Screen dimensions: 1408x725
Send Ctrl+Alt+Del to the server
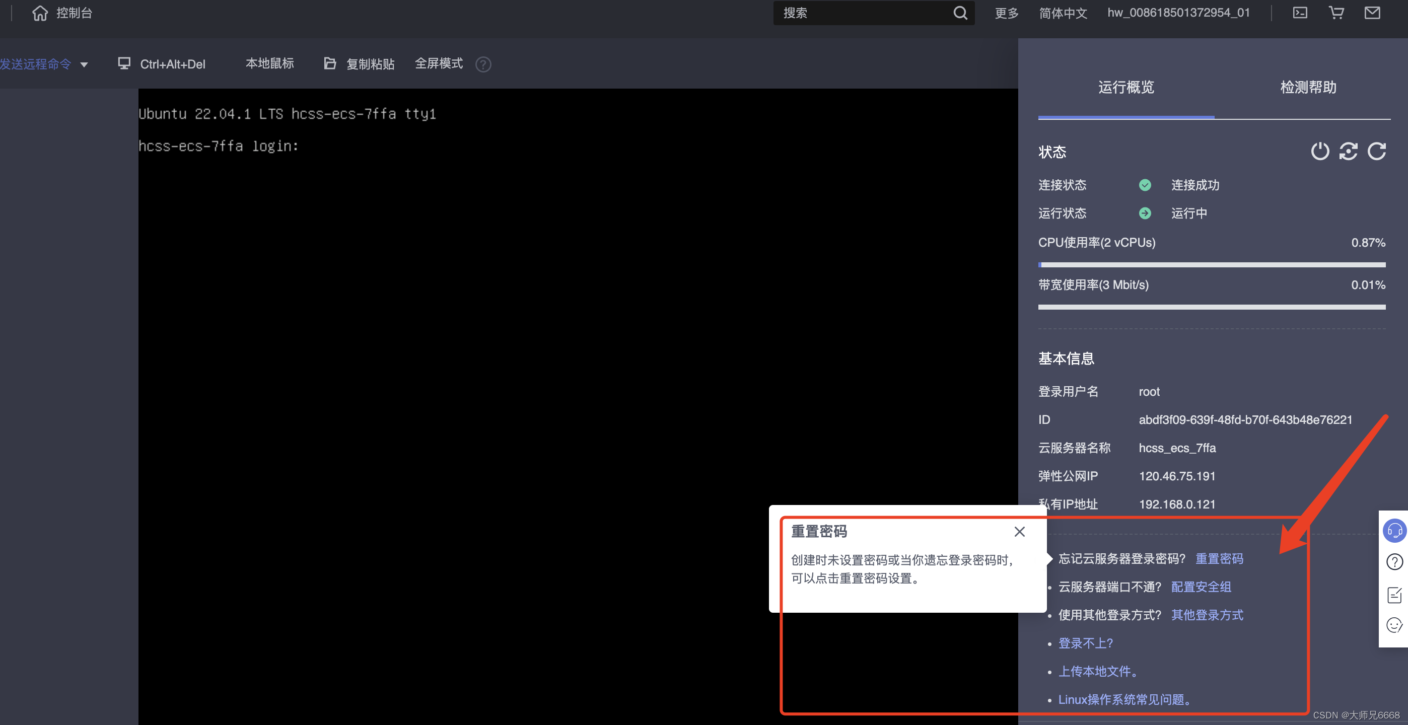tap(173, 64)
